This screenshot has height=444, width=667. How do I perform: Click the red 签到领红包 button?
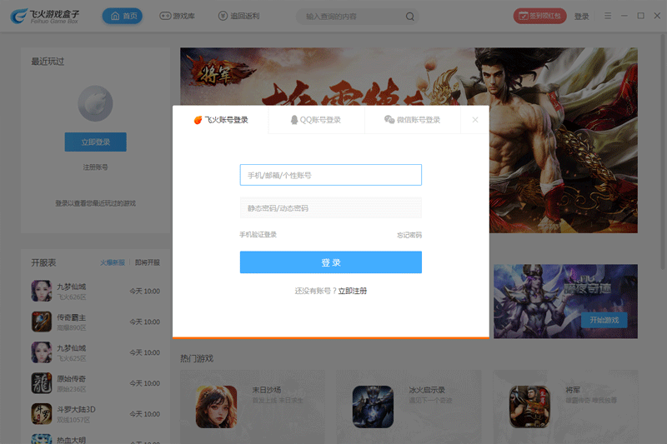pos(539,16)
